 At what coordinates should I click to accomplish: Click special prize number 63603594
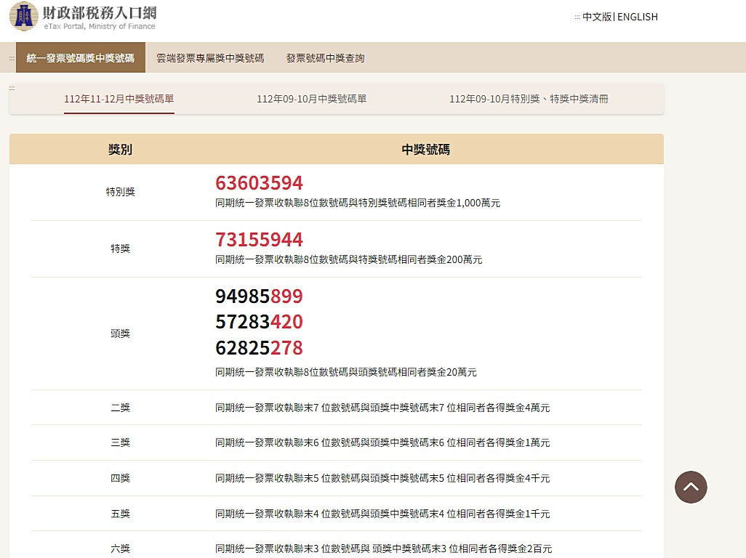tap(260, 183)
